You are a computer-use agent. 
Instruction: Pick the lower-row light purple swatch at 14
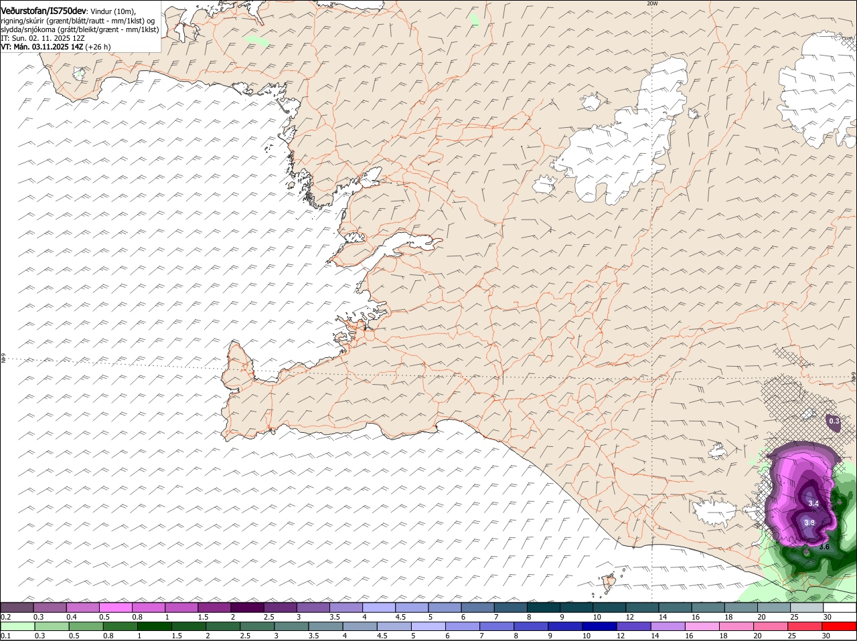(668, 626)
